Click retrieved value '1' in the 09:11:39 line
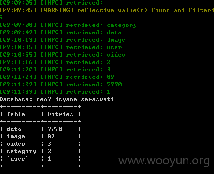This screenshot has height=174, width=214. (109, 92)
